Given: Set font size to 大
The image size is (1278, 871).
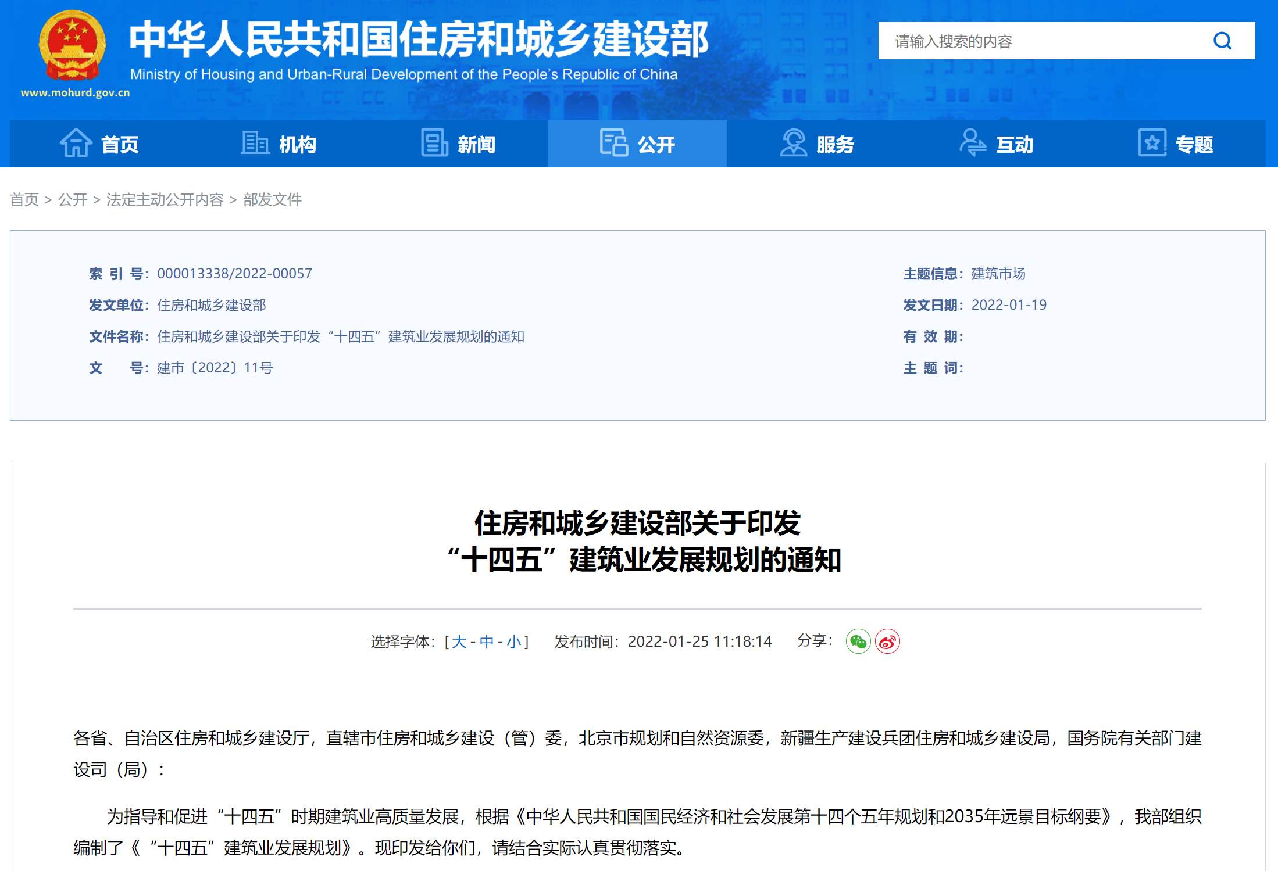Looking at the screenshot, I should (459, 641).
